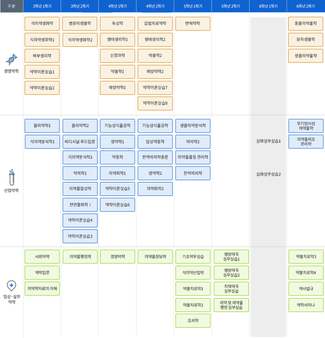Open the 조제학 course box
This screenshot has width=325, height=338.
point(193,321)
